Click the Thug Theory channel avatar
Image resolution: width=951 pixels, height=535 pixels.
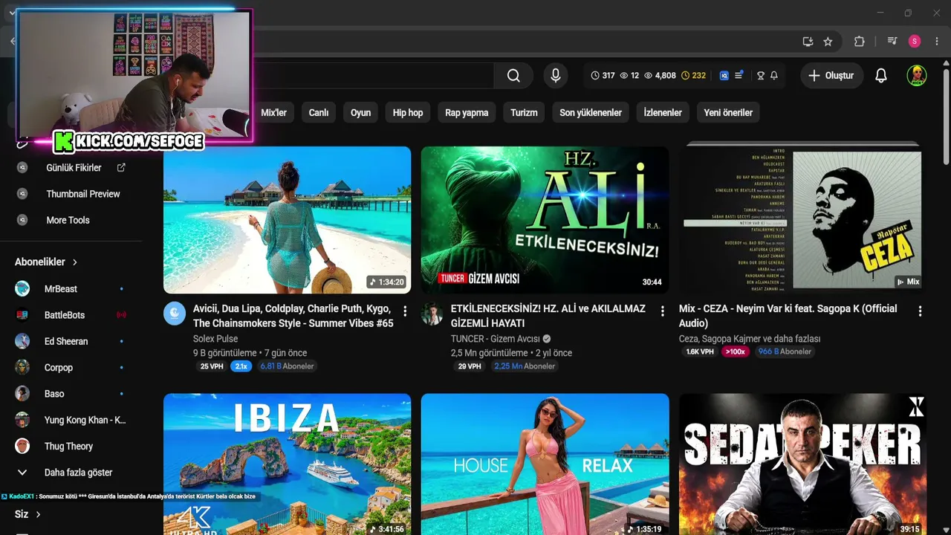(22, 446)
